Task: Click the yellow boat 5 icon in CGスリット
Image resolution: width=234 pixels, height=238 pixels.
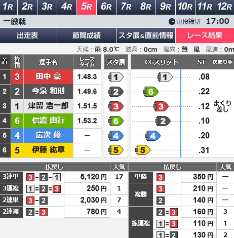Action: tap(143, 150)
